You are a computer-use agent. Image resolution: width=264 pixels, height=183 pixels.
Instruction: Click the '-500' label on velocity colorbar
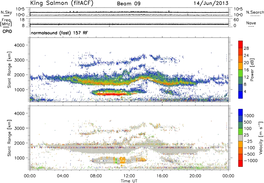click(249, 154)
